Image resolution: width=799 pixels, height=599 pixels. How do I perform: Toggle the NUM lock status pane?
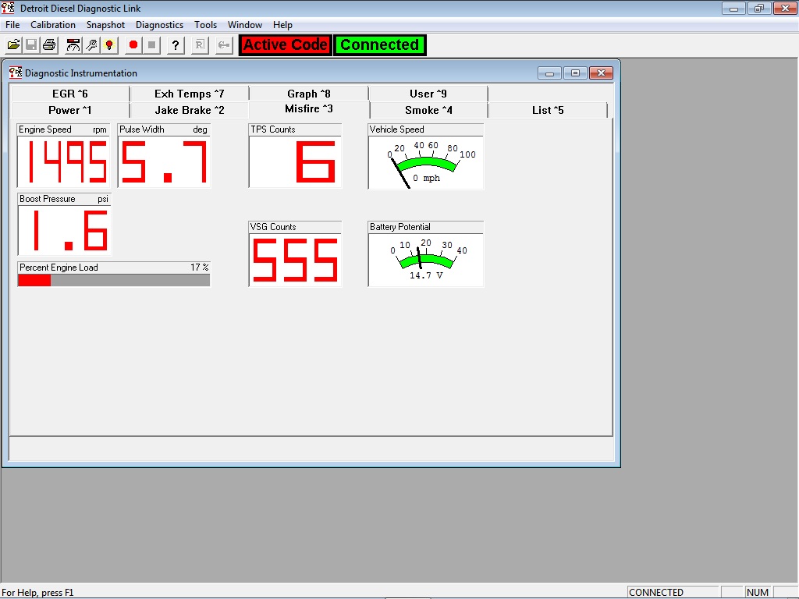(x=758, y=592)
